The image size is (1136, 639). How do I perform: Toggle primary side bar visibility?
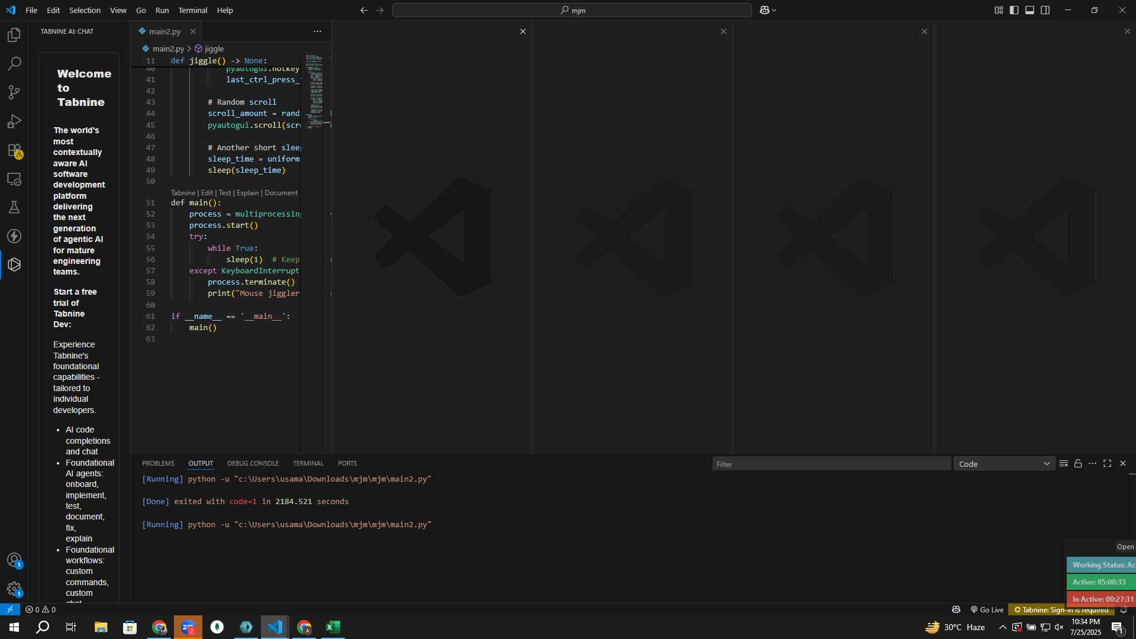point(1014,10)
